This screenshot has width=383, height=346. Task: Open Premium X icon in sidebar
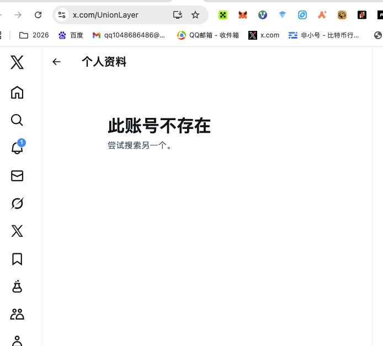coord(17,231)
